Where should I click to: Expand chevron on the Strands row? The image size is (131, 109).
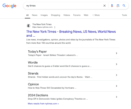pos(116,75)
